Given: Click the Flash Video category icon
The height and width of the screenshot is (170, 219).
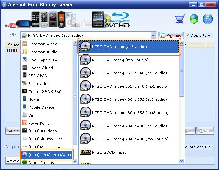Looking at the screenshot, I should [x=25, y=83].
